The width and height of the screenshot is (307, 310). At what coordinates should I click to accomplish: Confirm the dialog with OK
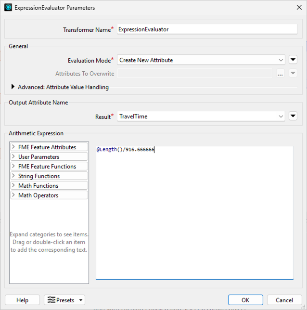[x=245, y=300]
